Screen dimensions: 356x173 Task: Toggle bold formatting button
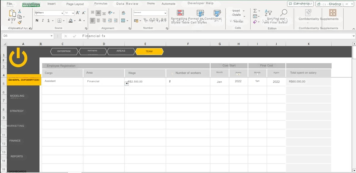pyautogui.click(x=37, y=20)
